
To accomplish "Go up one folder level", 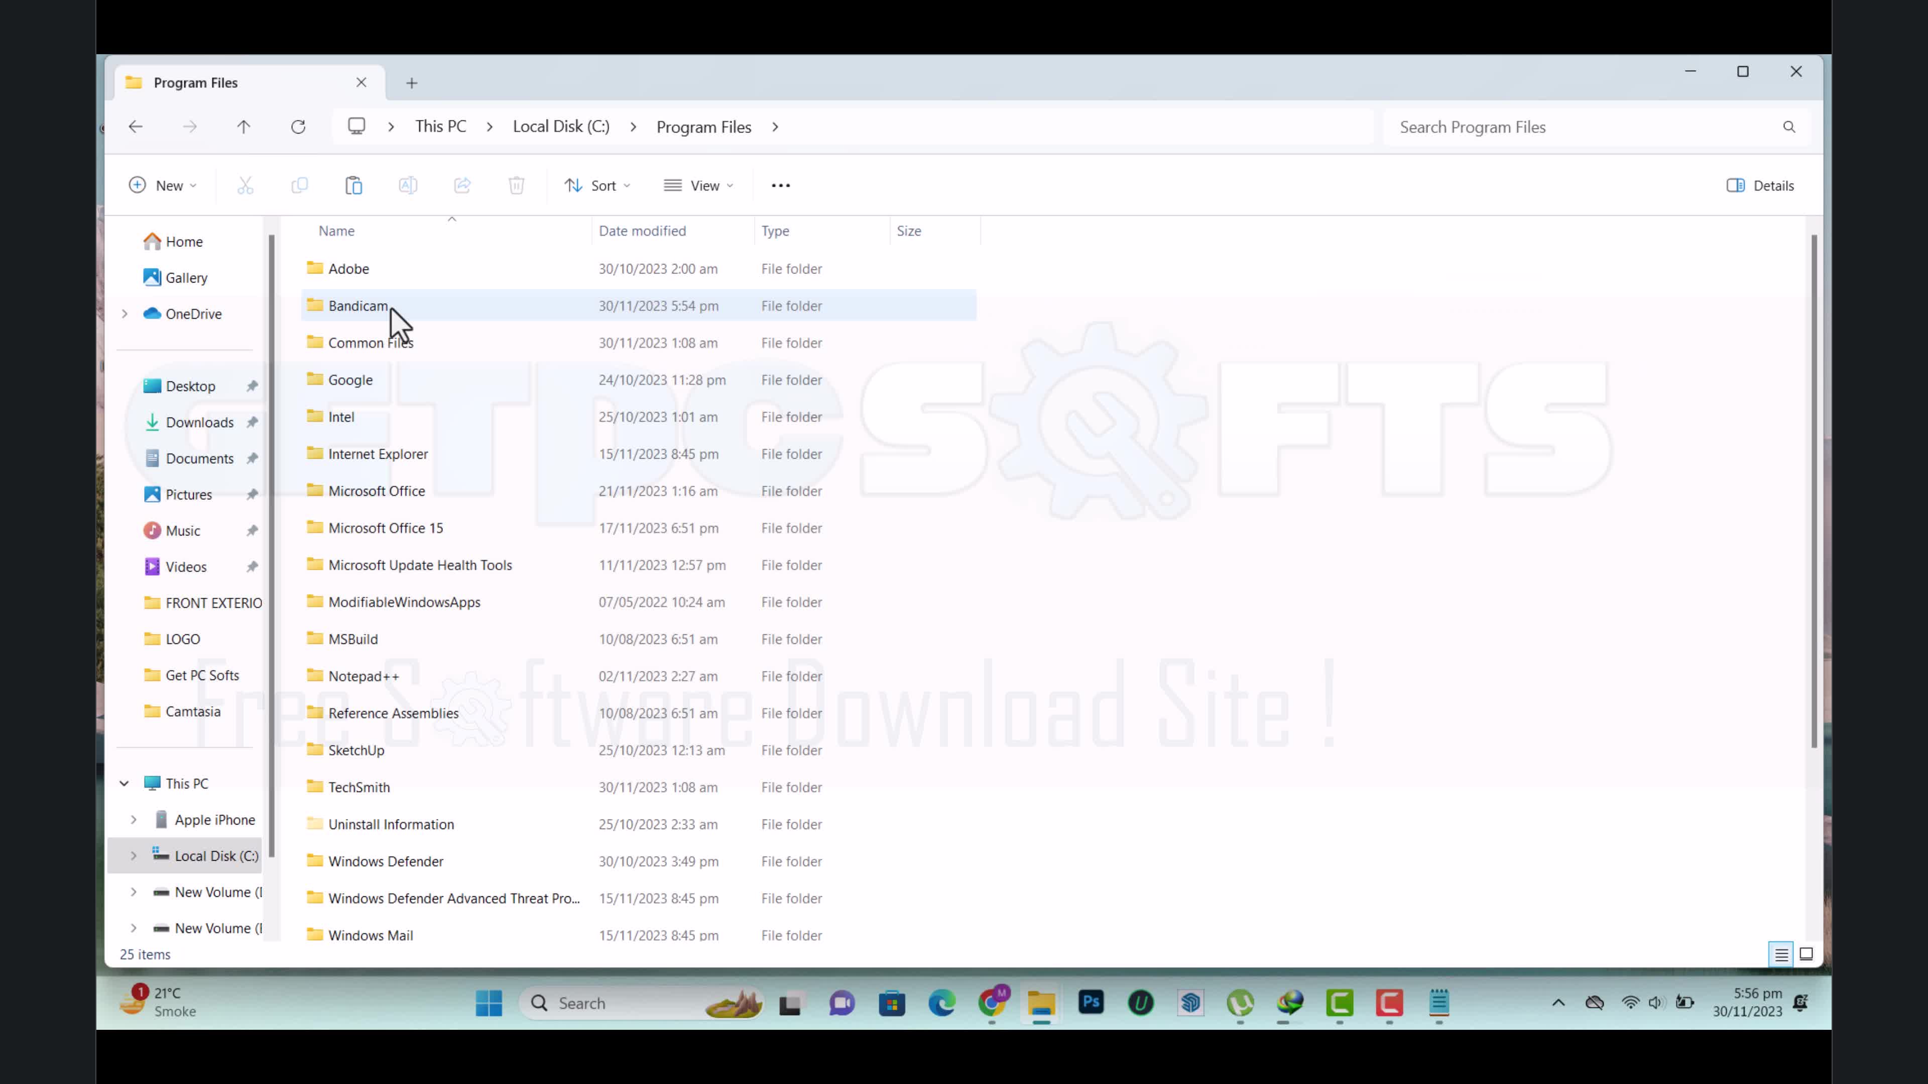I will point(244,127).
